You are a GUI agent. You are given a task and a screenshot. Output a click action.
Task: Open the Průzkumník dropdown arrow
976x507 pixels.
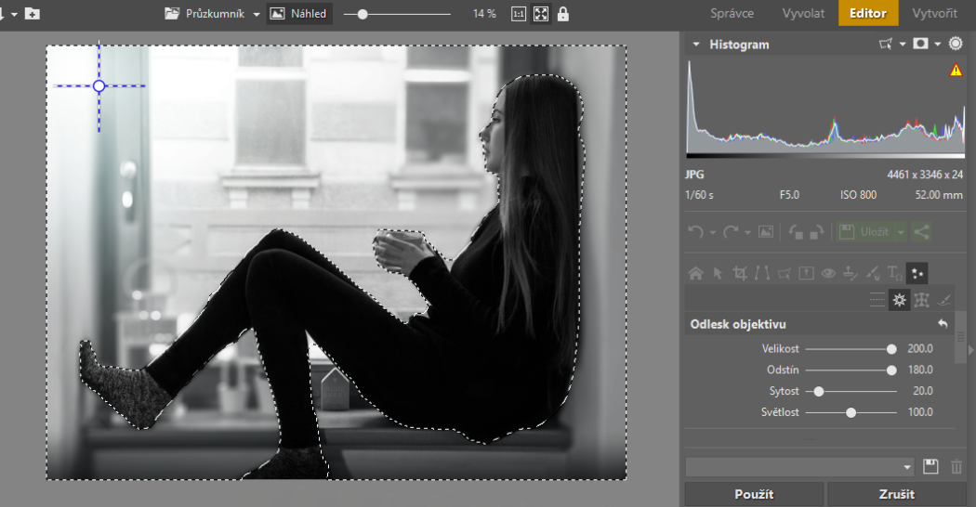[257, 14]
